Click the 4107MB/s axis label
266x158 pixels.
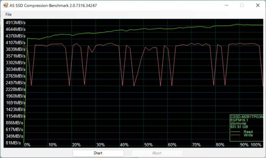point(15,43)
